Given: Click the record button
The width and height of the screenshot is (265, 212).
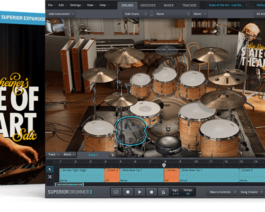Looking at the screenshot, I should click(152, 192).
